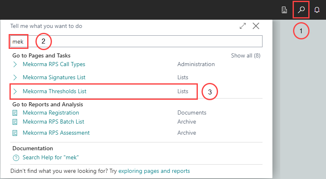Viewport: 326px width, 179px height.
Task: Expand chevron for Mekorma Thresholds List
Action: tap(16, 92)
